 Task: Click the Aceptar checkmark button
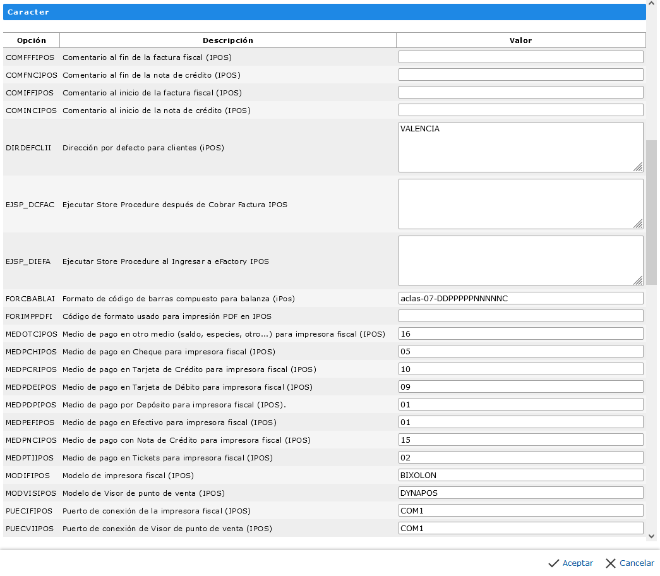(570, 563)
